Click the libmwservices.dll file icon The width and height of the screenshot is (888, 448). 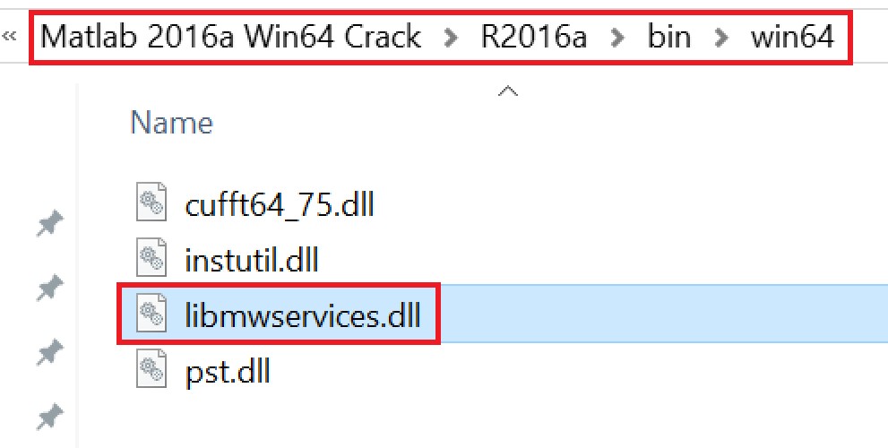151,314
